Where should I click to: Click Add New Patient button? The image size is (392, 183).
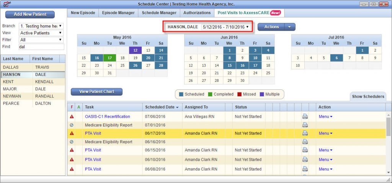[30, 15]
